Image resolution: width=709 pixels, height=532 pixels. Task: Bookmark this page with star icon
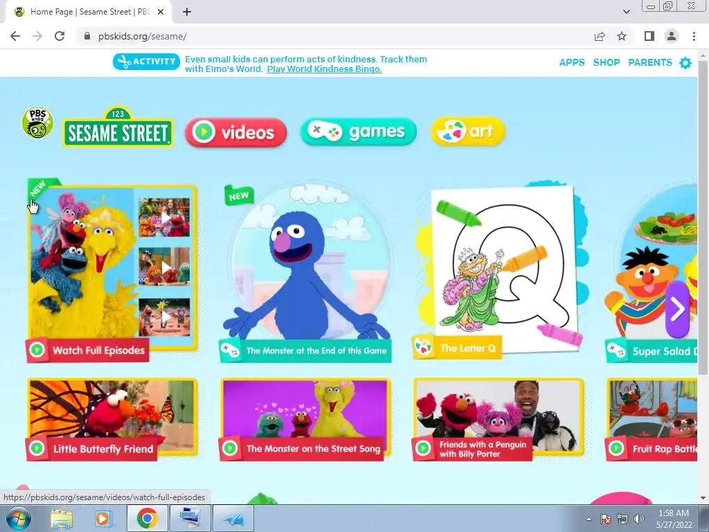622,36
